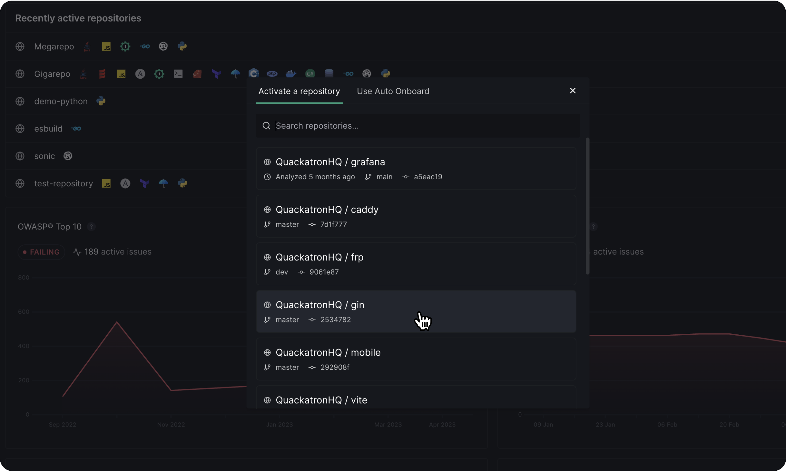
Task: Switch to Use Auto Onboard tab
Action: pyautogui.click(x=393, y=91)
